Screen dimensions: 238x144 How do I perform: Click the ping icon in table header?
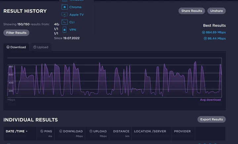(42, 131)
